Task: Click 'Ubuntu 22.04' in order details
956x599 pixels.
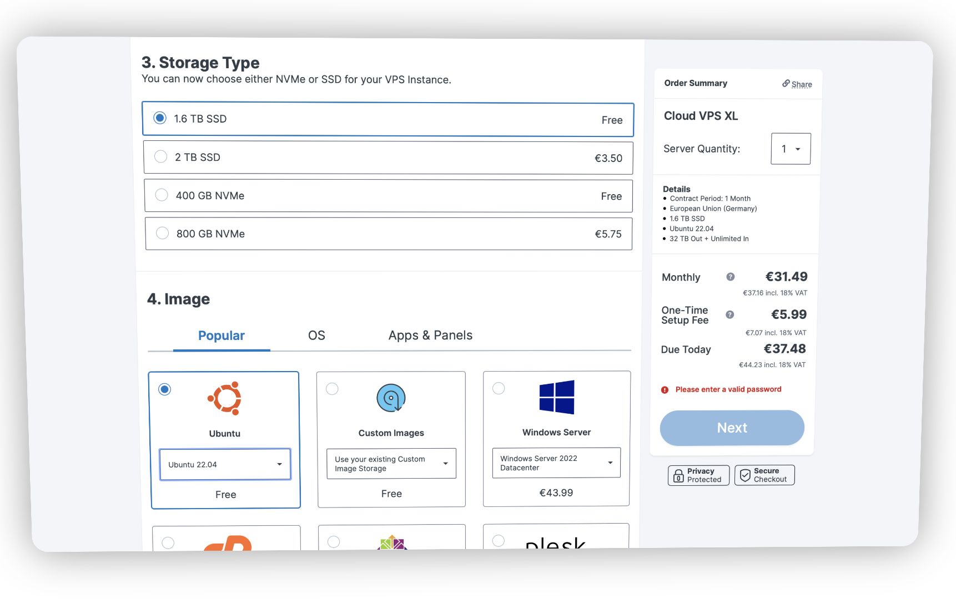Action: (x=692, y=229)
